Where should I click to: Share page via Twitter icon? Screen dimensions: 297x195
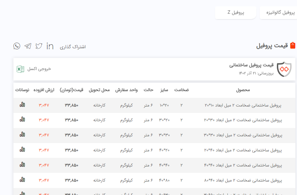[39, 46]
